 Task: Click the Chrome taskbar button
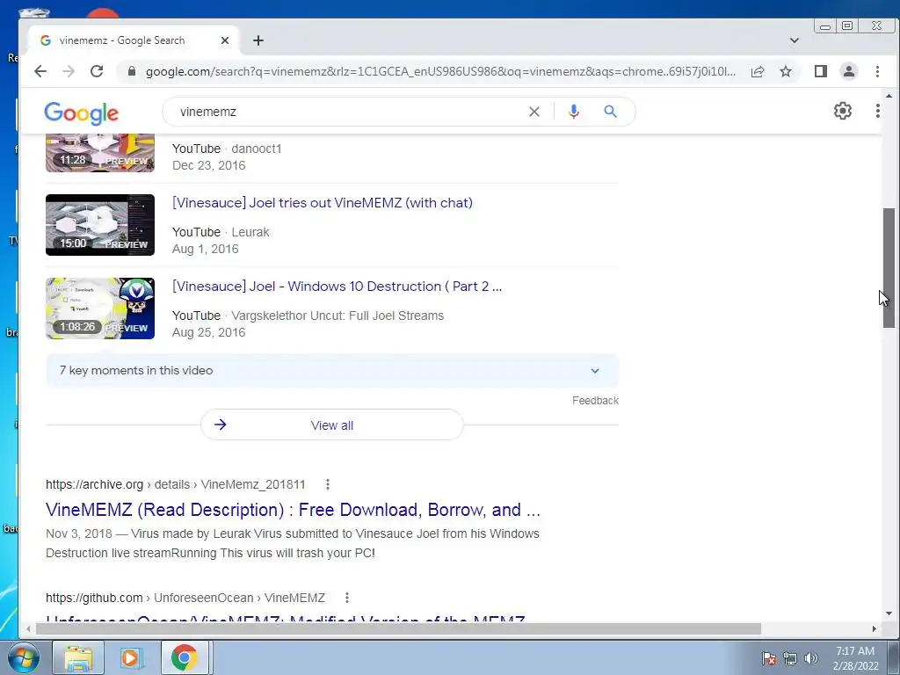(x=184, y=657)
